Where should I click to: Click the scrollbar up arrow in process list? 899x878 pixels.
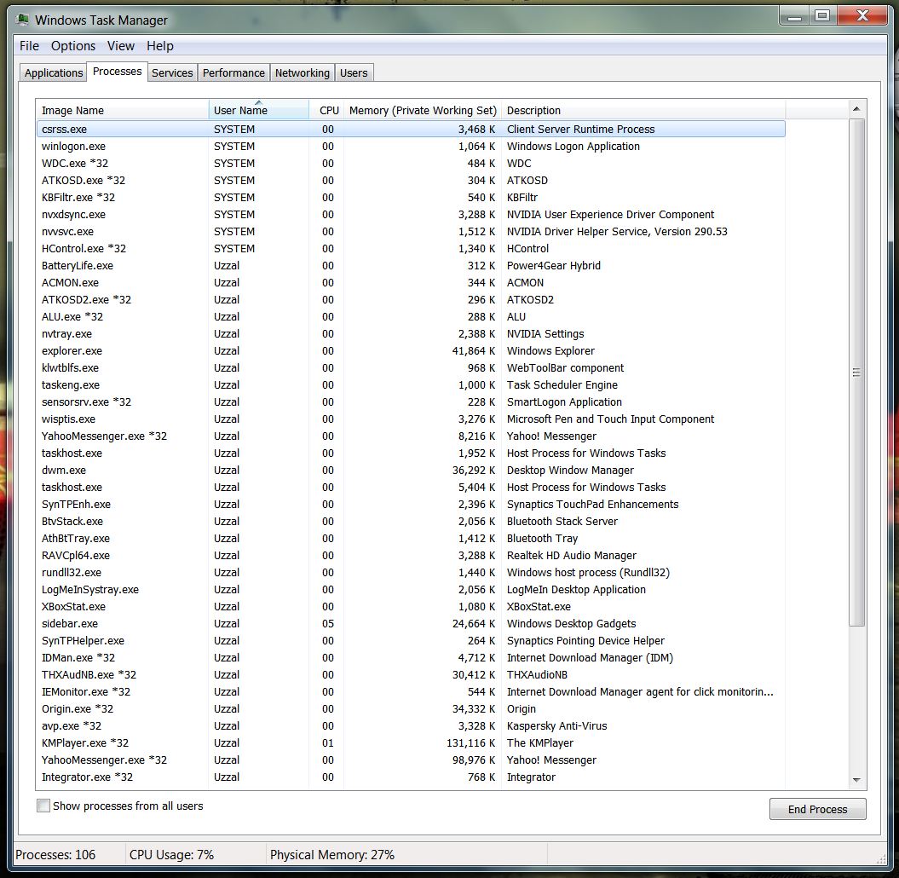856,109
